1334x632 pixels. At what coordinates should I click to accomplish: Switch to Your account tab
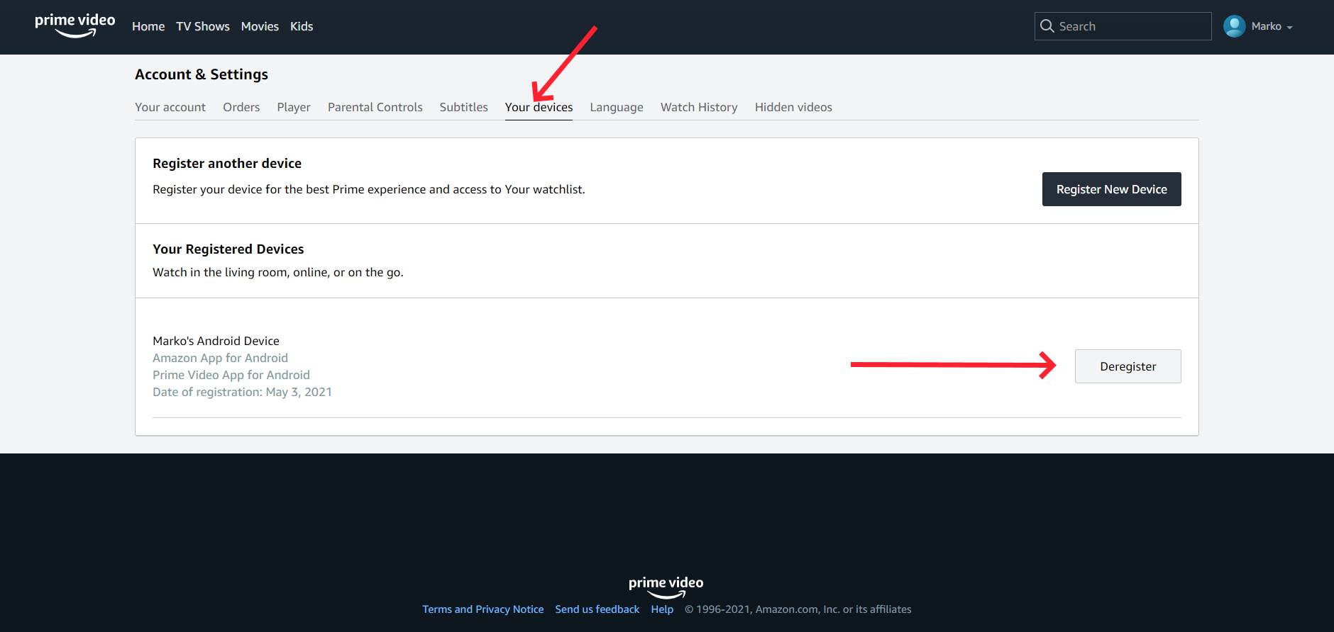click(170, 107)
